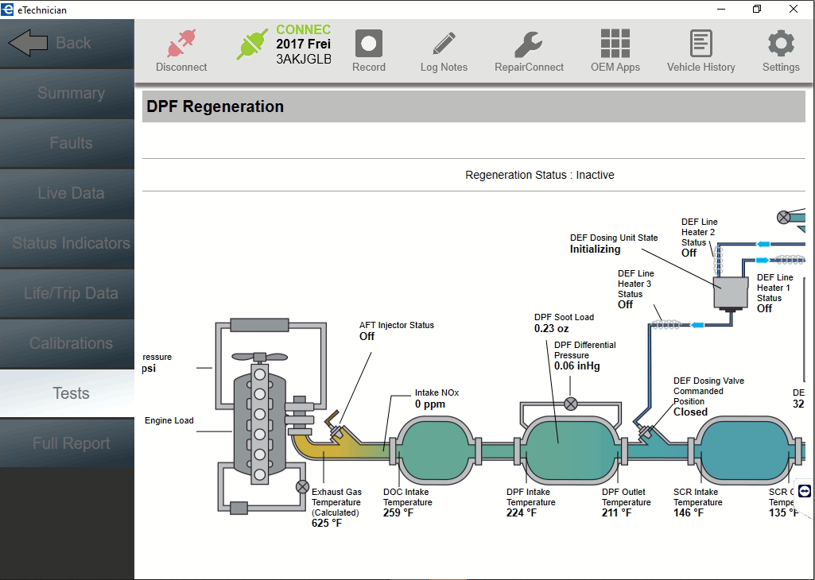Click the TeamViewer side panel icon

click(x=804, y=491)
